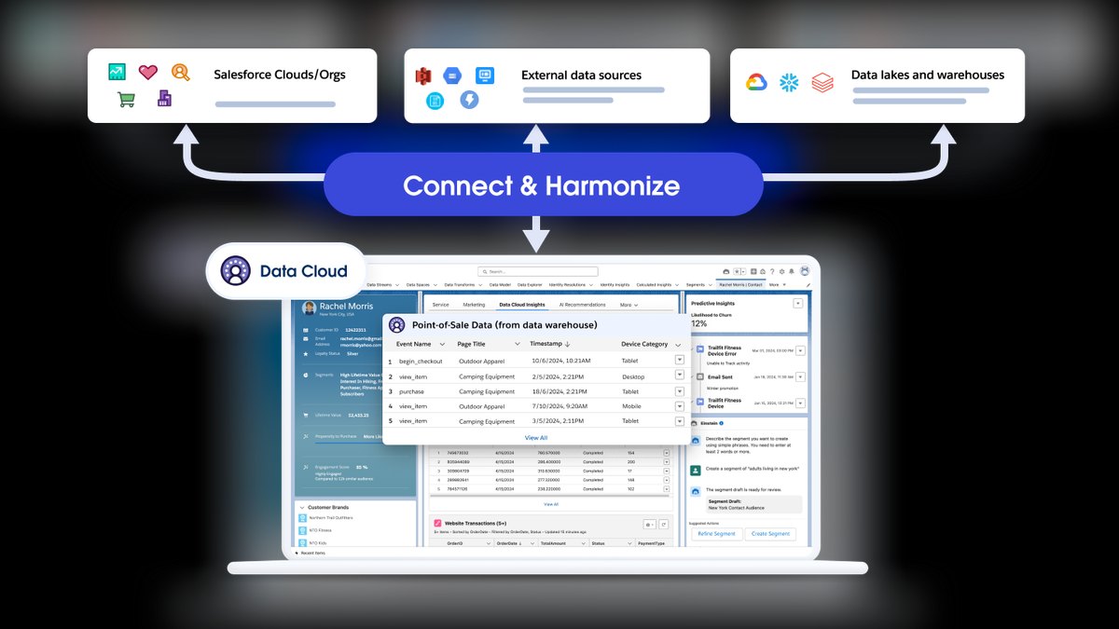
Task: Switch to the AI Recommendations tab
Action: tap(582, 305)
